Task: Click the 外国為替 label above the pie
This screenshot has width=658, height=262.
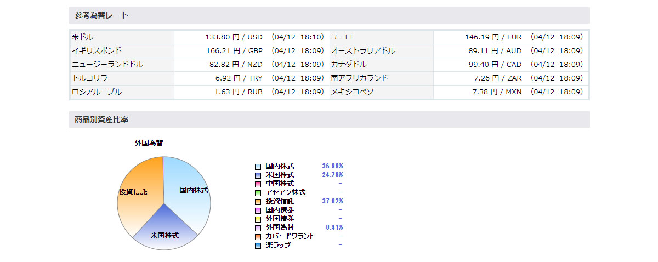Action: (x=149, y=143)
